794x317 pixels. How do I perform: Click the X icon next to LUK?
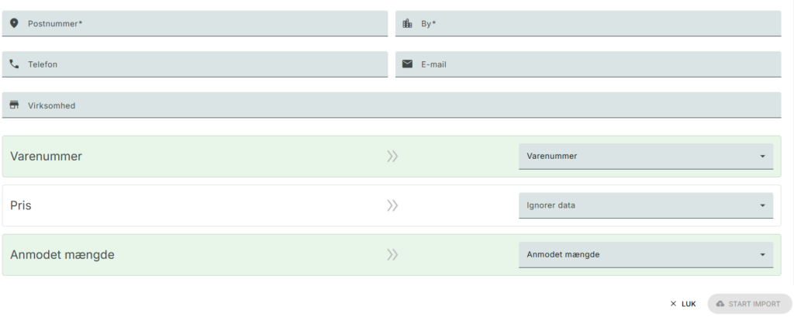pyautogui.click(x=673, y=304)
